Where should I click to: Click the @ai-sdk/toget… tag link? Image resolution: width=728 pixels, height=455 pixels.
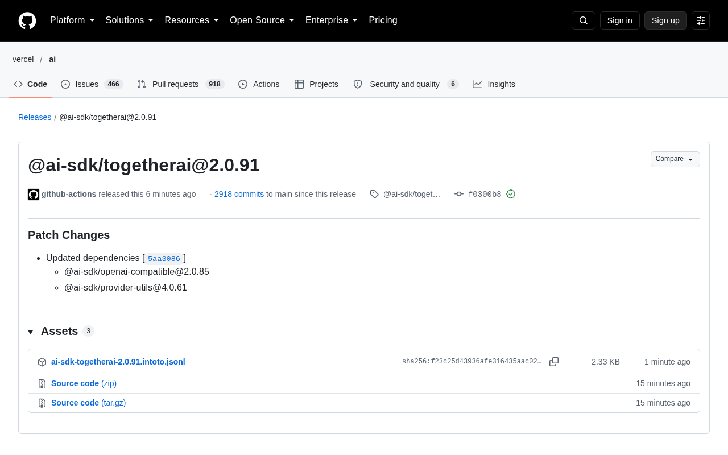tap(412, 194)
